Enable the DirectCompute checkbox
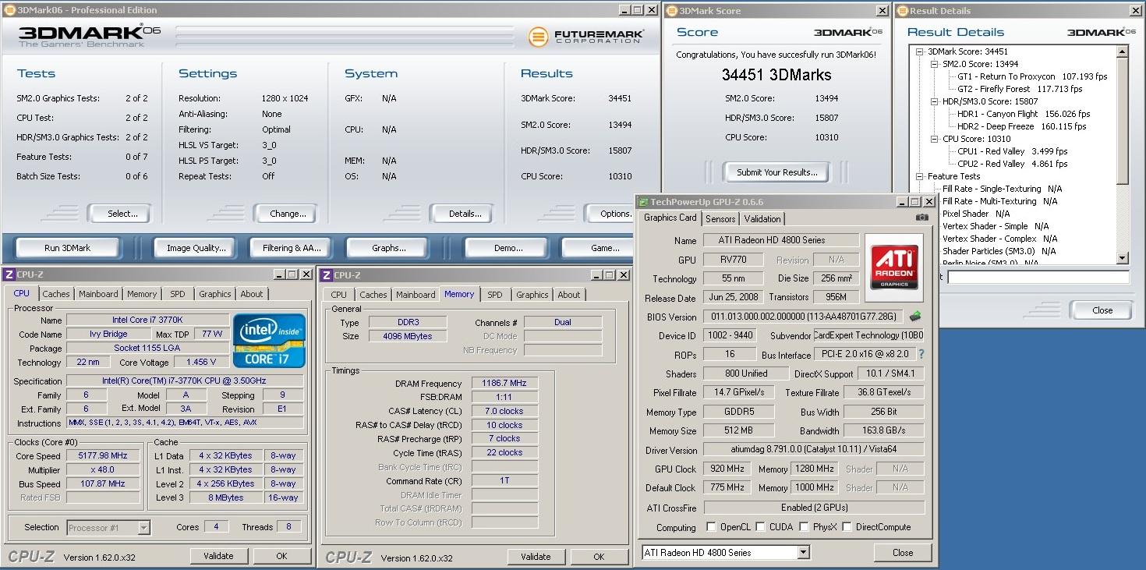The width and height of the screenshot is (1146, 570). pos(847,527)
